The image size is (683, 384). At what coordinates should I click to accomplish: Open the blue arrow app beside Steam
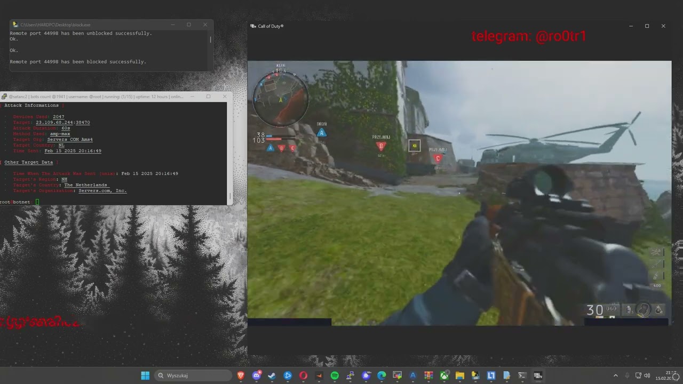[x=288, y=375]
